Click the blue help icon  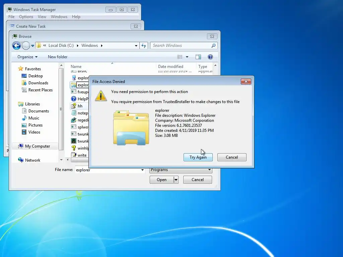pyautogui.click(x=210, y=57)
